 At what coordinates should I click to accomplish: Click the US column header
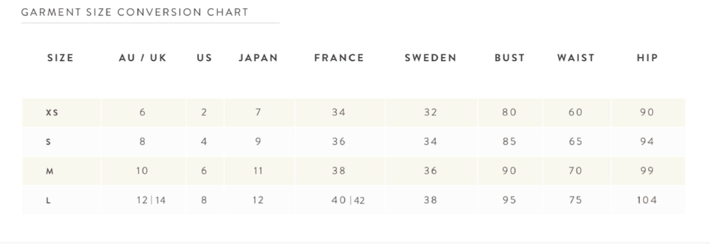(x=204, y=58)
